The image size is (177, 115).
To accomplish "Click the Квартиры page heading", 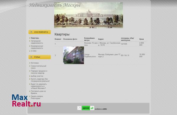I will point(62,34).
